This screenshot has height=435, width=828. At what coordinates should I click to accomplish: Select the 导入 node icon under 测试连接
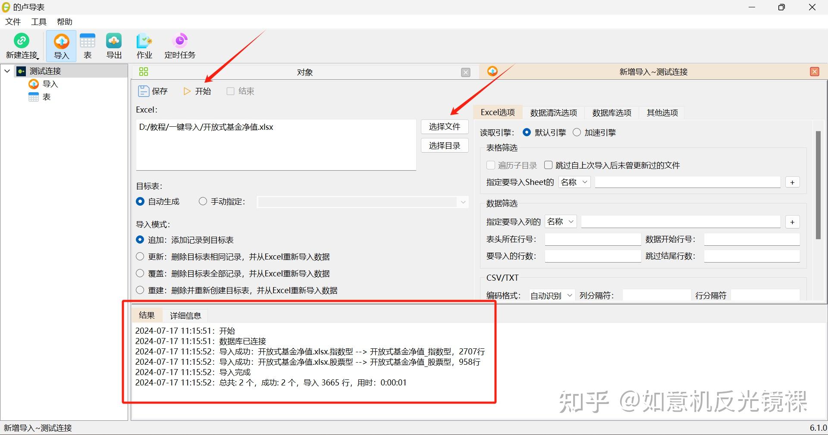[34, 84]
